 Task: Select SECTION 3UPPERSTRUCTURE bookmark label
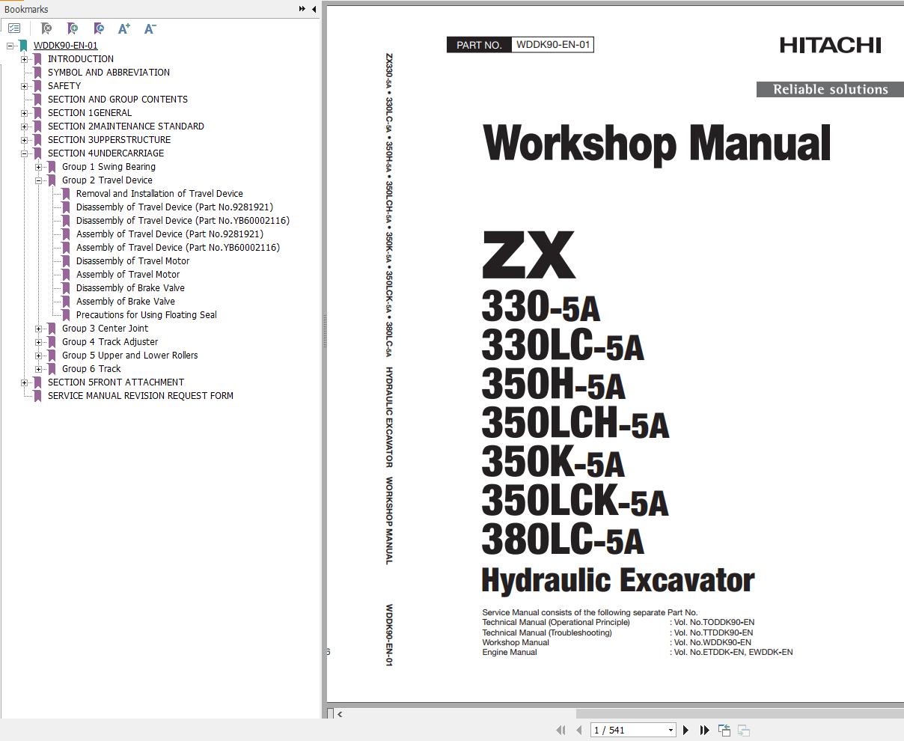coord(109,140)
